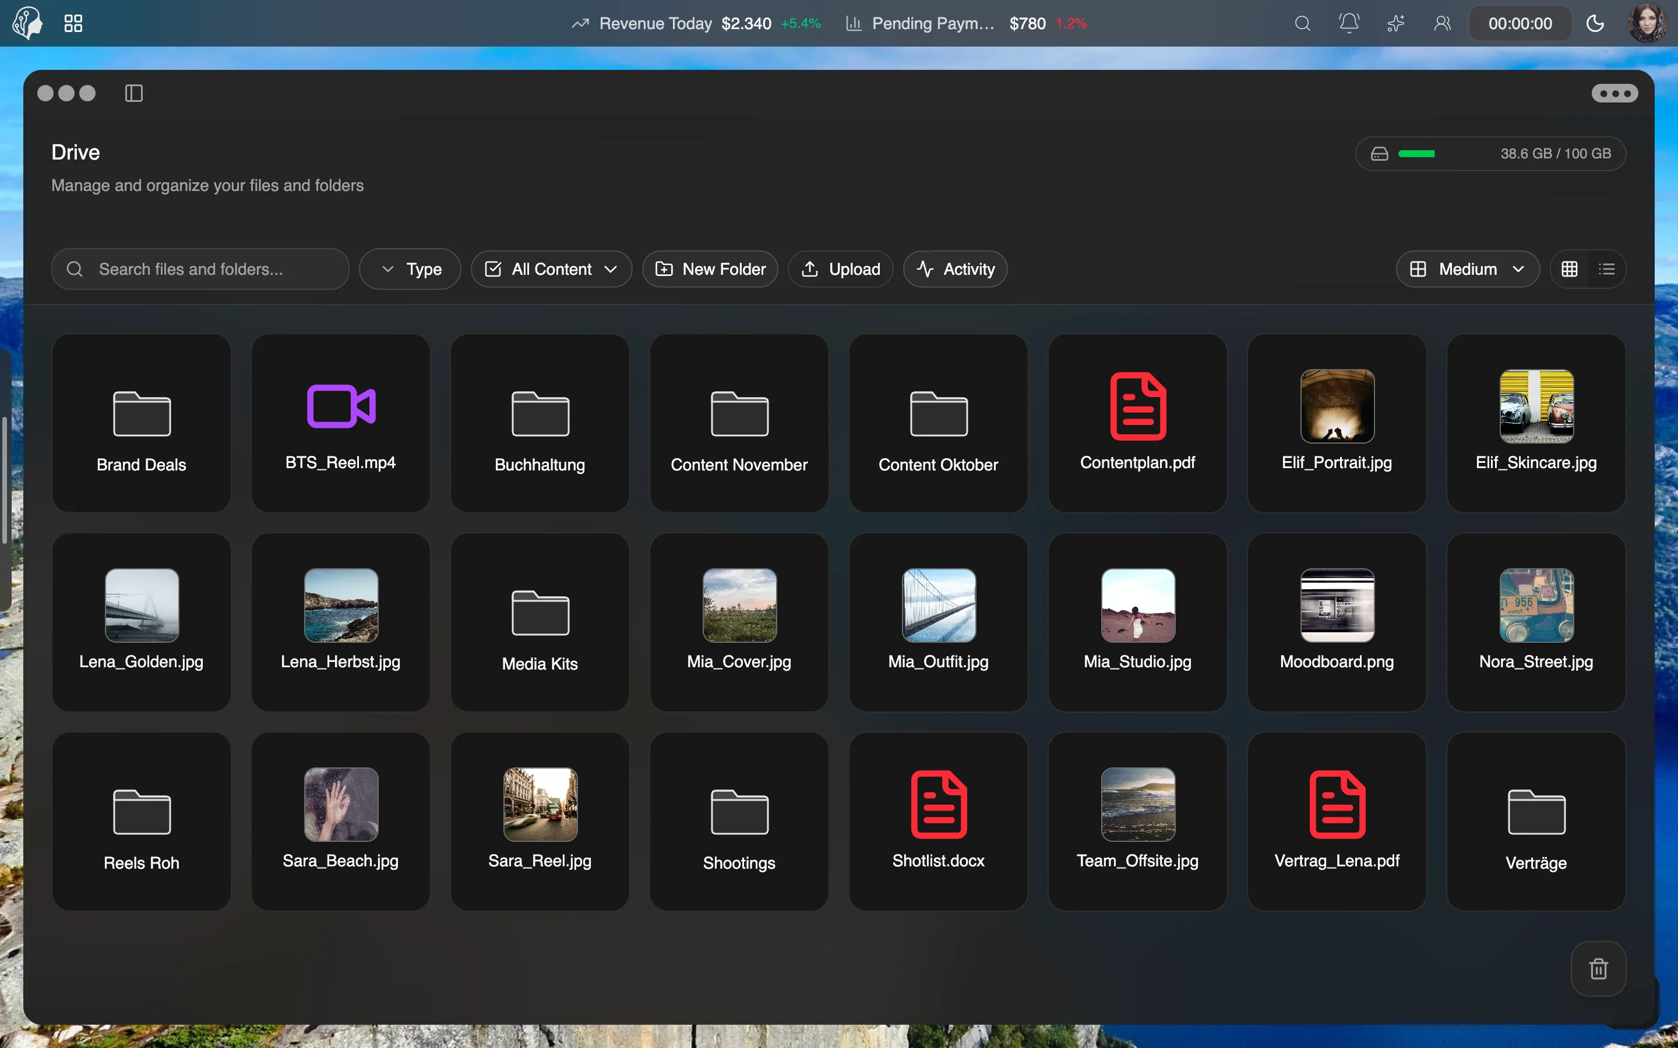This screenshot has width=1678, height=1048.
Task: Click the New Folder button
Action: pyautogui.click(x=710, y=269)
